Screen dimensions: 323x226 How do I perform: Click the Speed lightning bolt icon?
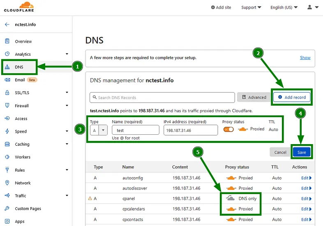(7, 131)
